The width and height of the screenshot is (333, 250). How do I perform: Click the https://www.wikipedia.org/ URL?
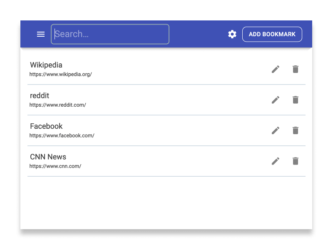click(x=60, y=75)
